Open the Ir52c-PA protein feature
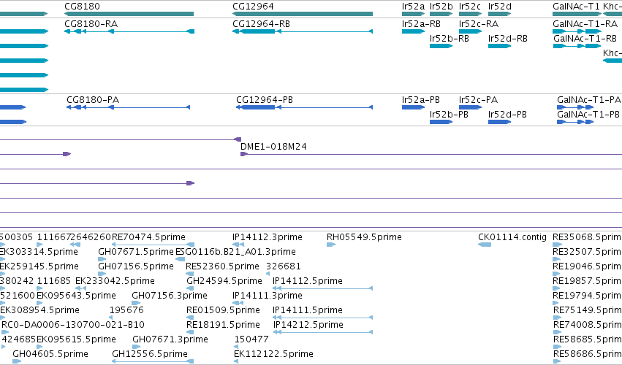622x365 pixels. click(470, 107)
